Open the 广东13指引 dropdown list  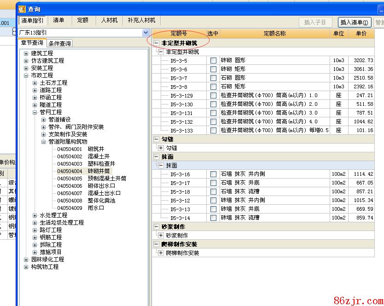pyautogui.click(x=145, y=33)
